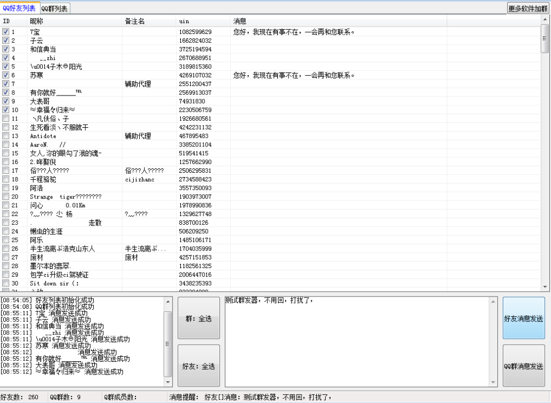This screenshot has height=403, width=551.
Task: Click the log panel scroll down arrow
Action: click(168, 382)
